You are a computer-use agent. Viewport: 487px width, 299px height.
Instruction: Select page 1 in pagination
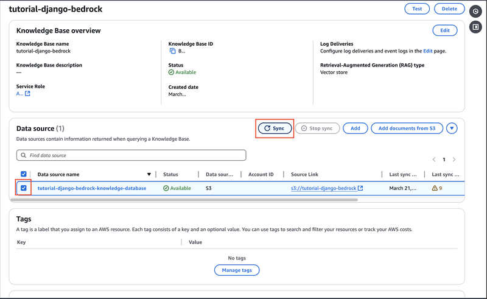[444, 160]
